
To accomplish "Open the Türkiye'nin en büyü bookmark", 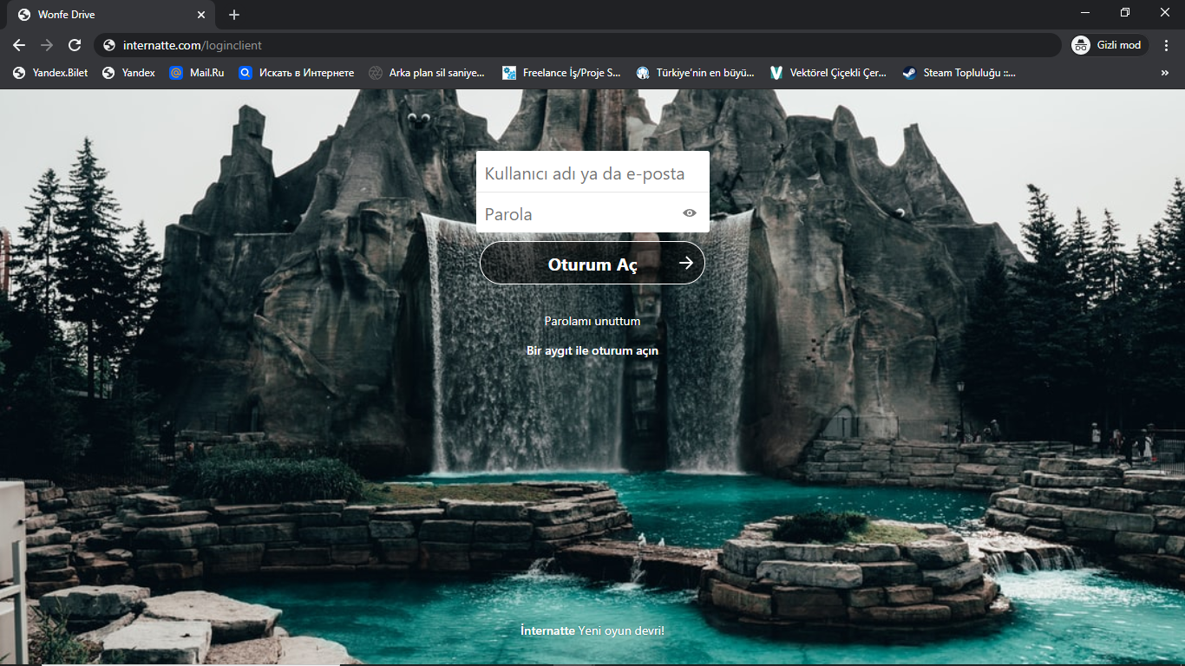I will [696, 73].
